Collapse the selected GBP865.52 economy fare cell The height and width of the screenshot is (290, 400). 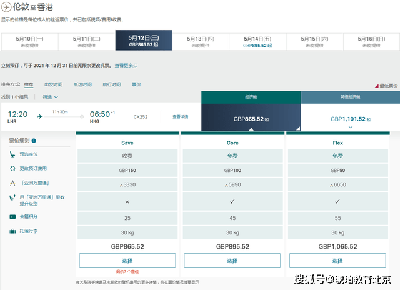click(251, 117)
